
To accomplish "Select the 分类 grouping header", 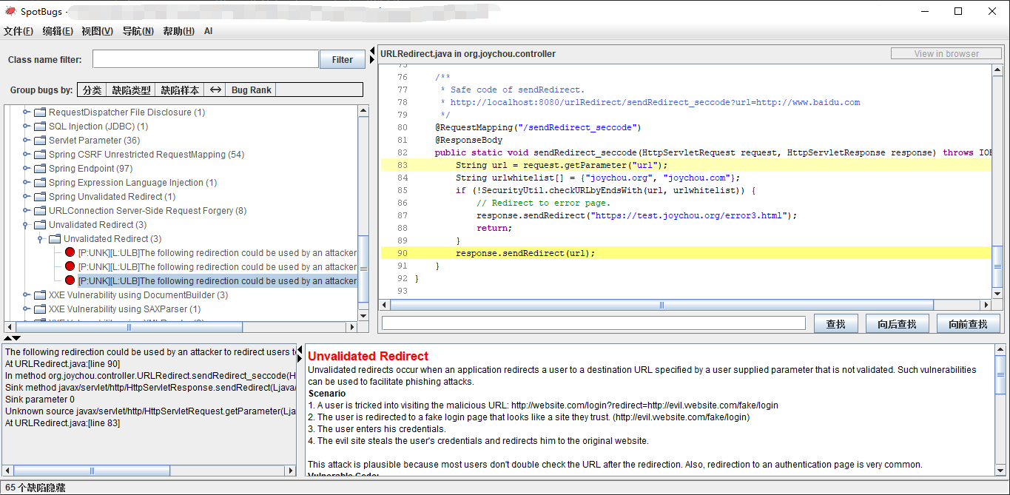I will click(x=92, y=90).
